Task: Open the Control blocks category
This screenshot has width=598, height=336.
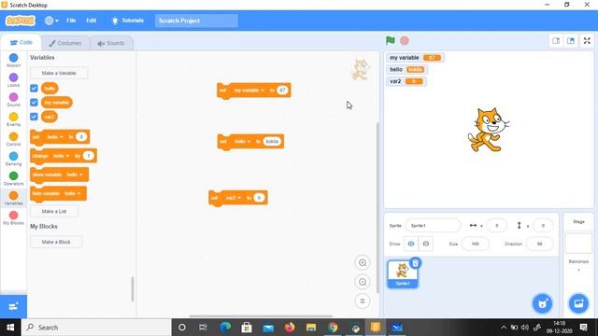Action: coord(13,139)
